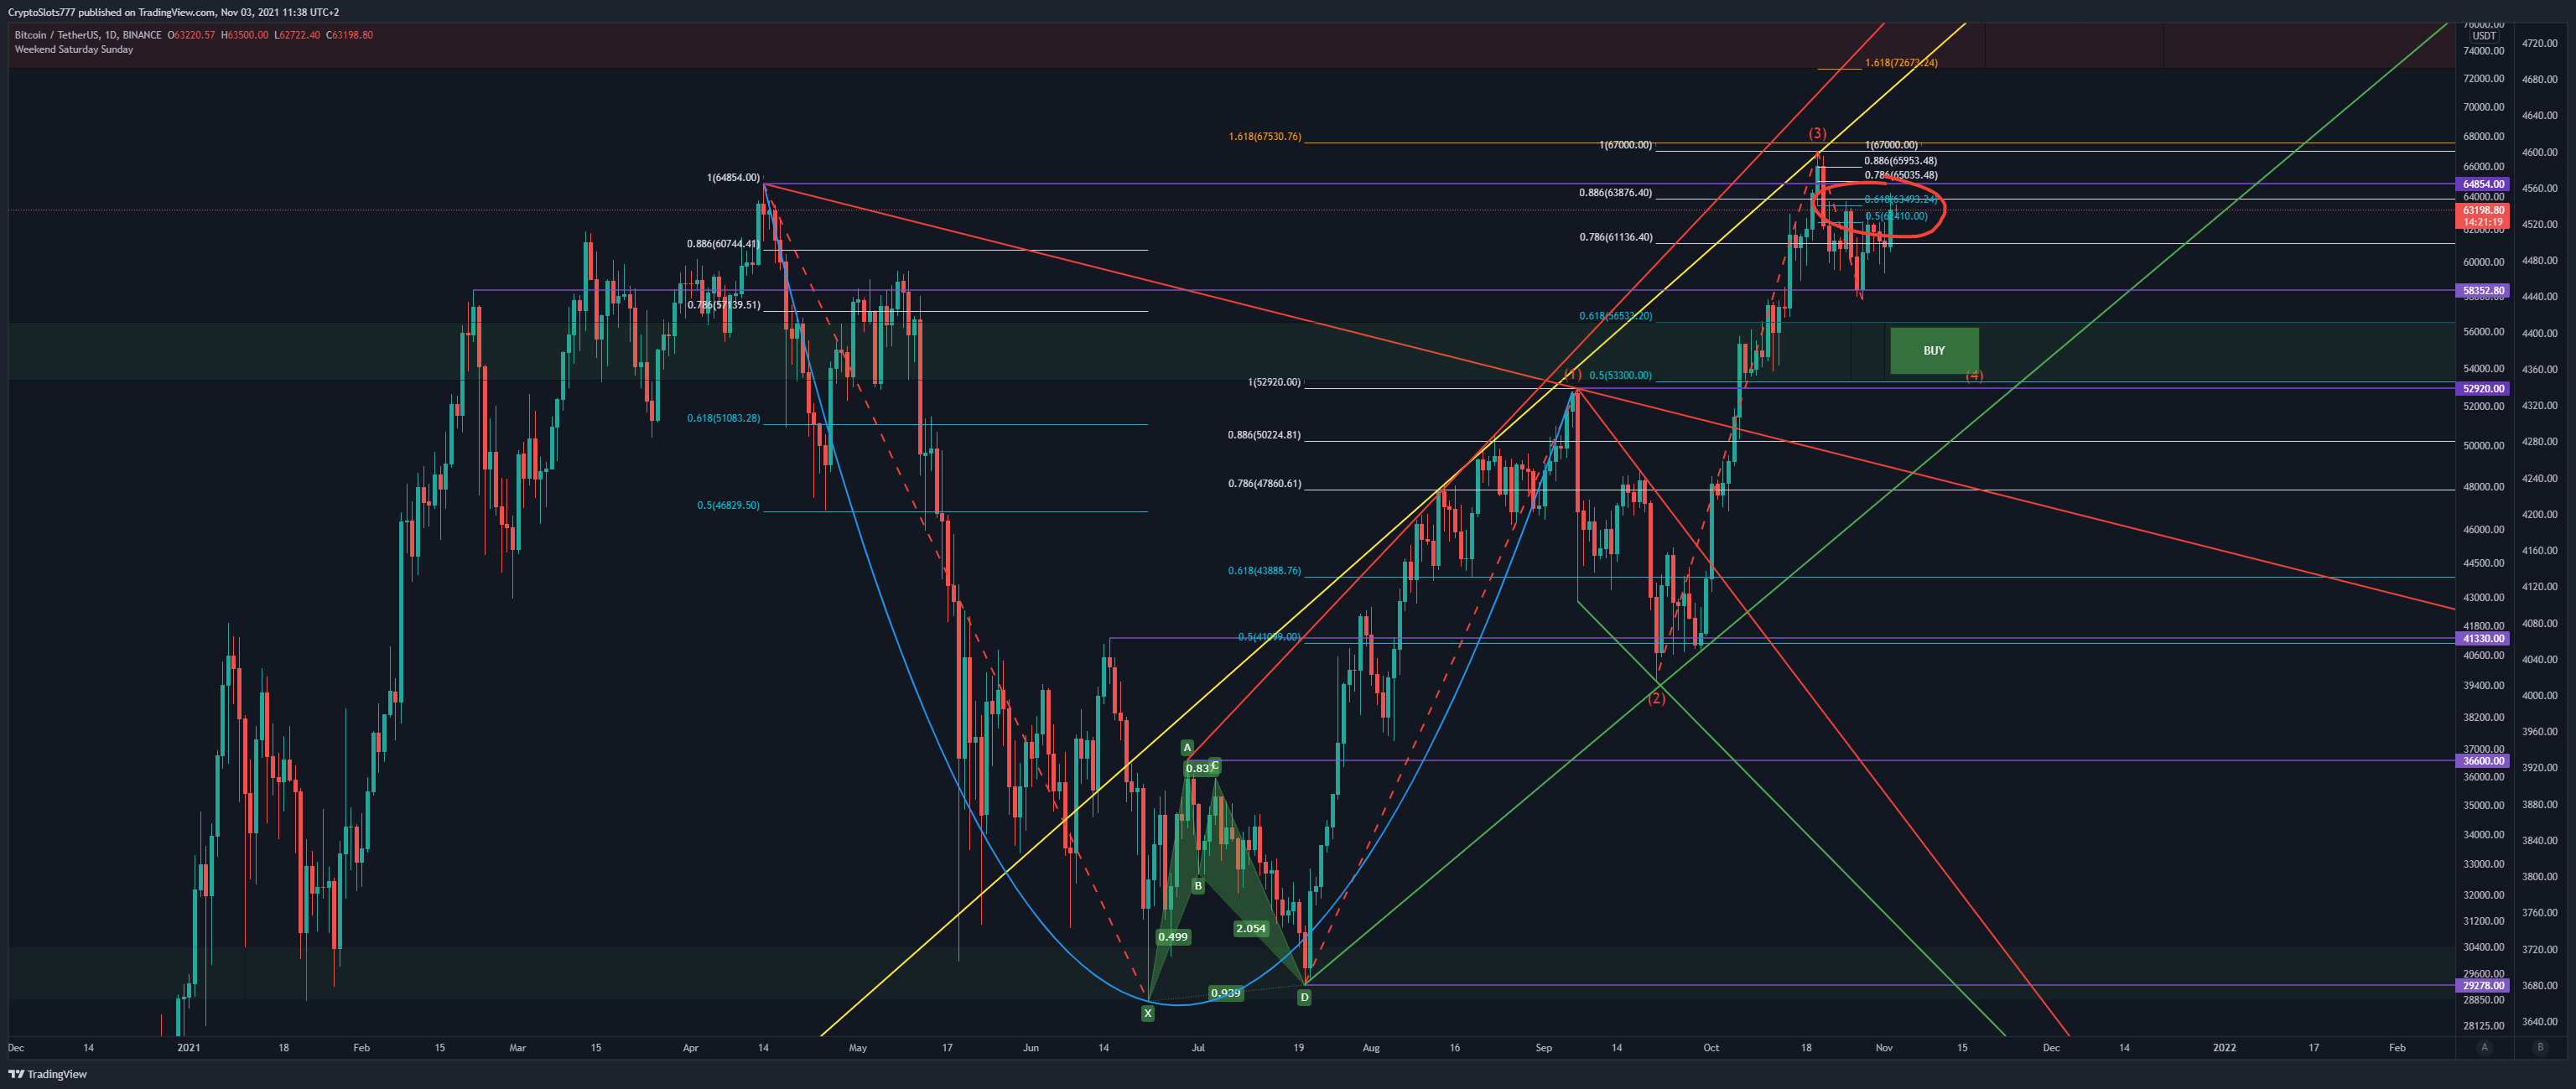
Task: Click the 0.618(51083.28) retracement label
Action: (723, 418)
